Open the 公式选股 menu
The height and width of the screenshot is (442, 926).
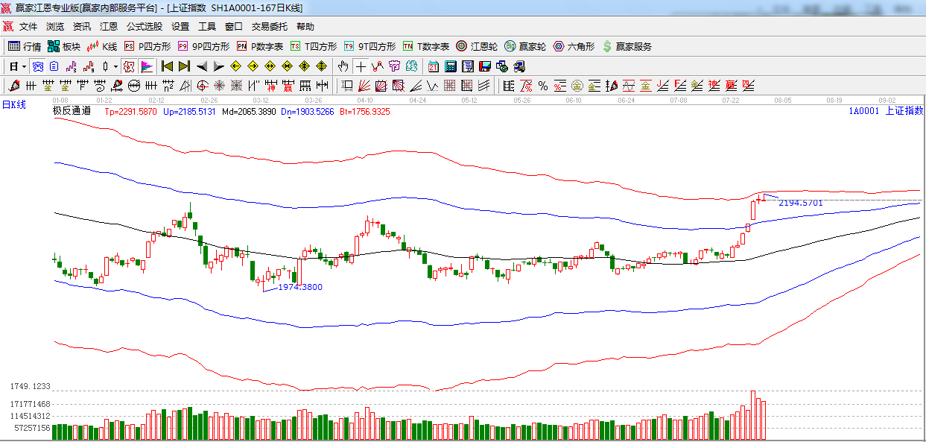point(144,26)
